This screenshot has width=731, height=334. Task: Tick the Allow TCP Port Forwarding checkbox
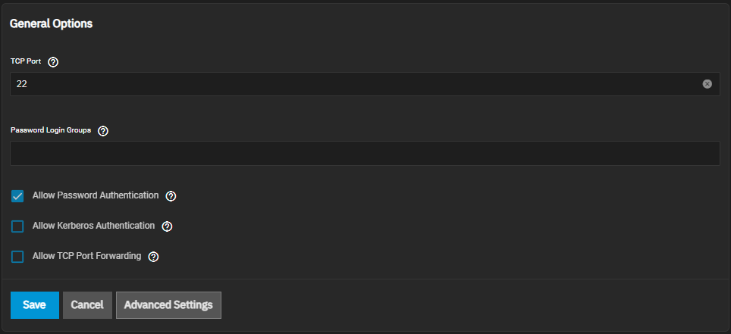pyautogui.click(x=17, y=257)
